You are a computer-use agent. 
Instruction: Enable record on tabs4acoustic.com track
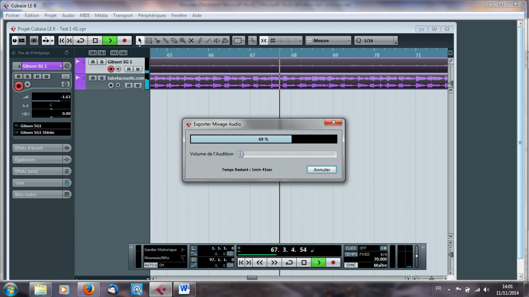[111, 85]
